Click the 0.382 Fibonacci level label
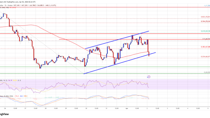Screen dimensions: 210x118 [205, 47]
